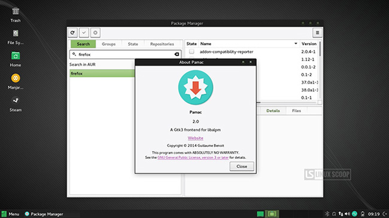Viewport: 389px width, 218px height.
Task: Switch to the first workspace in pager
Action: (260, 214)
